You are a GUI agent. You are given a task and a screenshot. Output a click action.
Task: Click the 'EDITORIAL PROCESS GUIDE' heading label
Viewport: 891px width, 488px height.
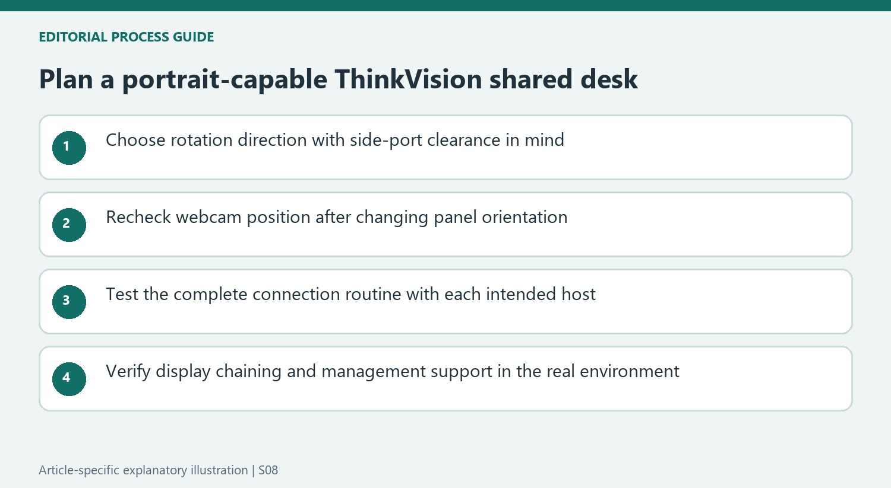coord(127,37)
